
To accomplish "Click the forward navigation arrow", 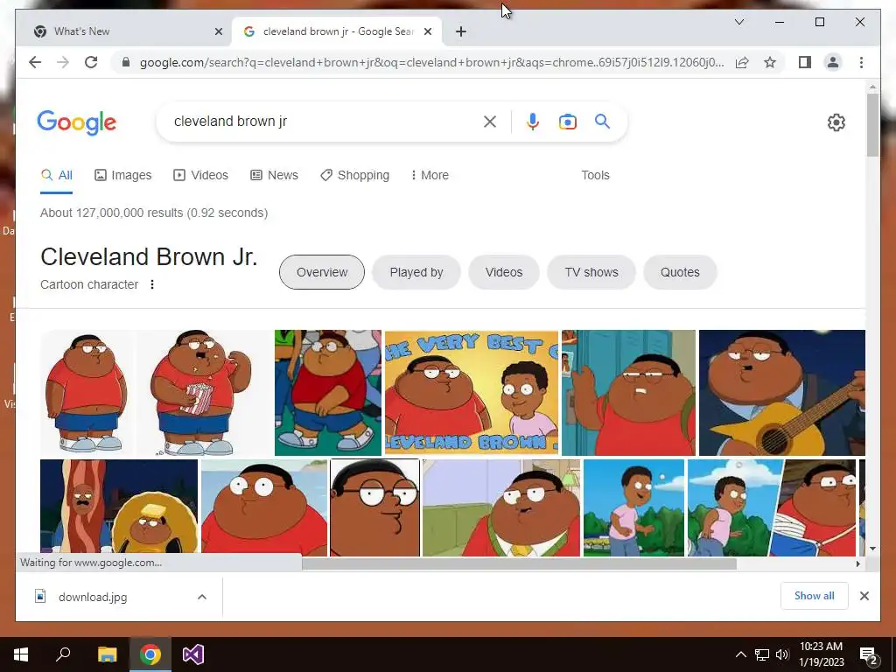I will pos(63,62).
